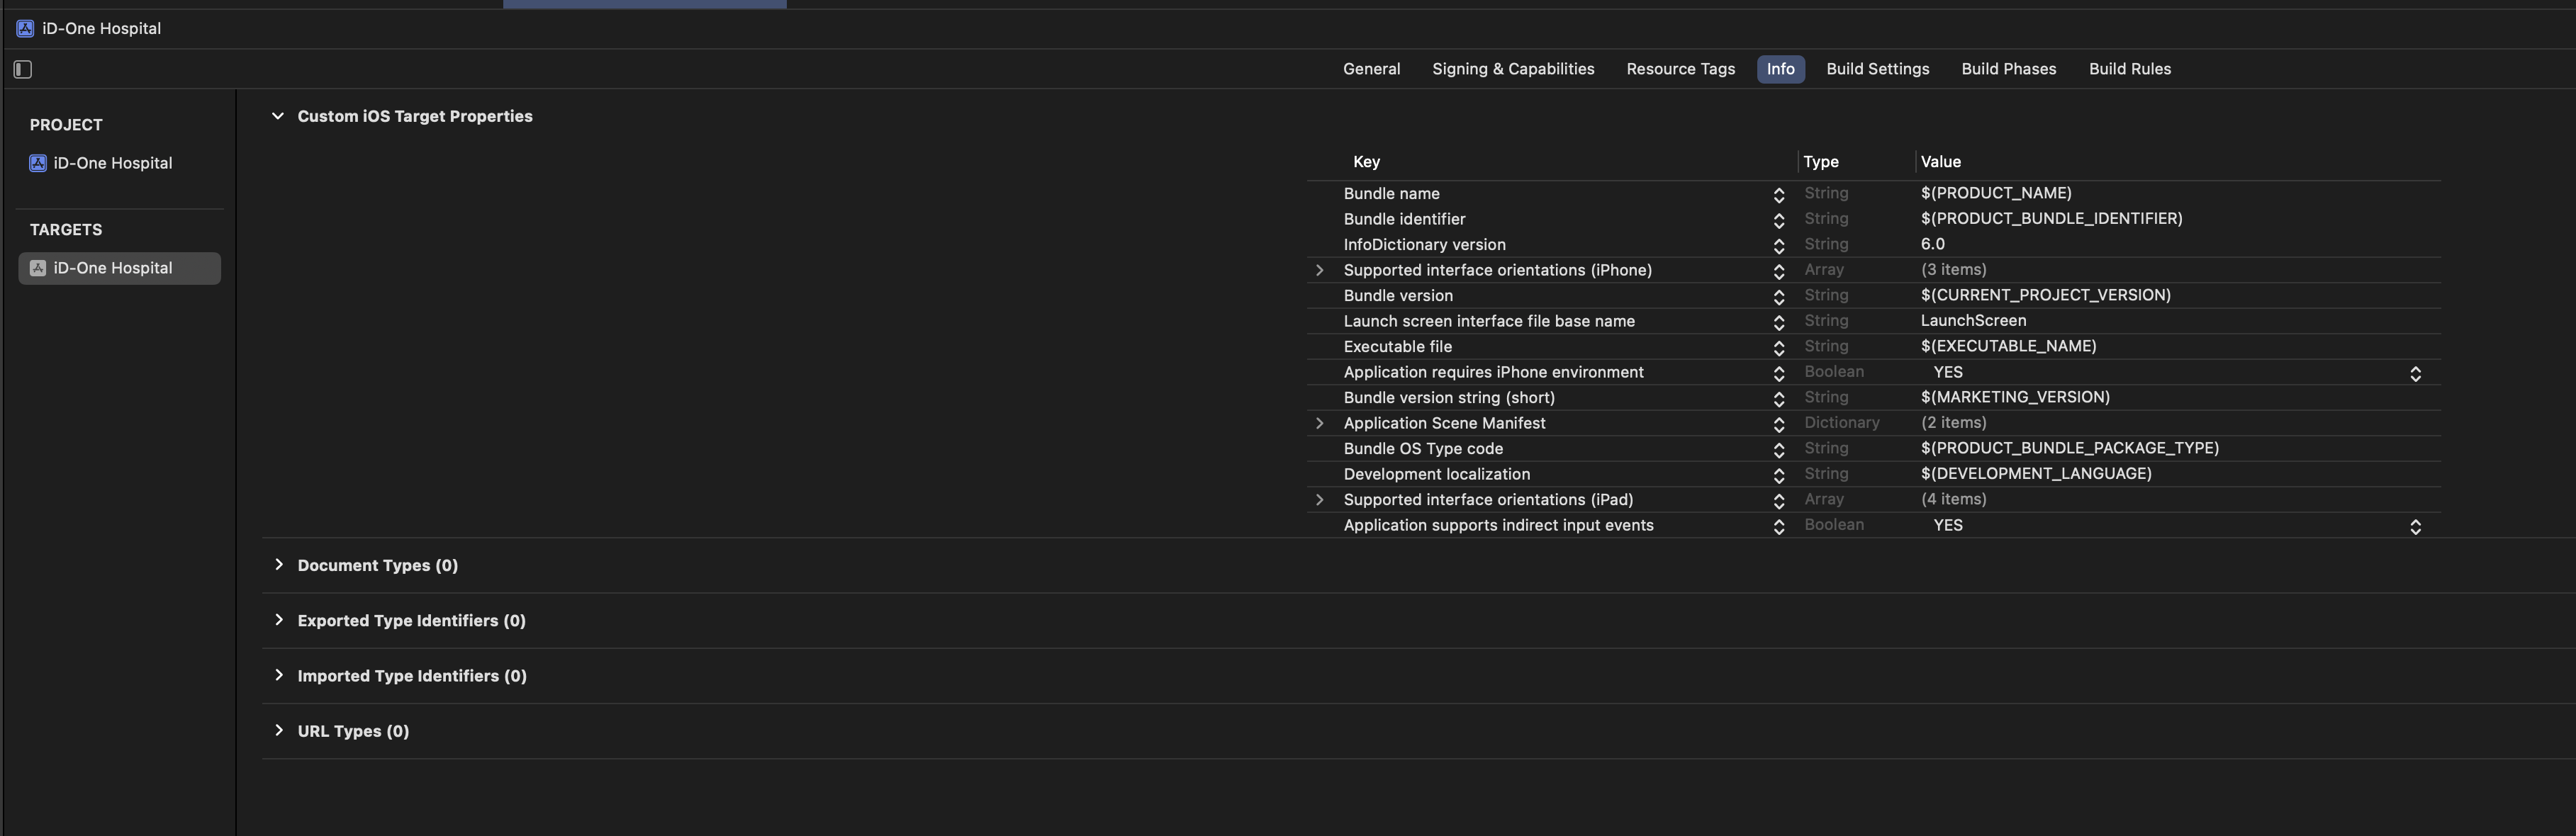Open key stepper for Executable file
The image size is (2576, 836).
pos(1778,347)
